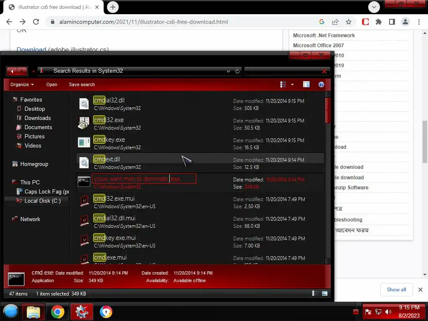Share this page from address bar
Image resolution: width=428 pixels, height=321 pixels.
(x=335, y=22)
